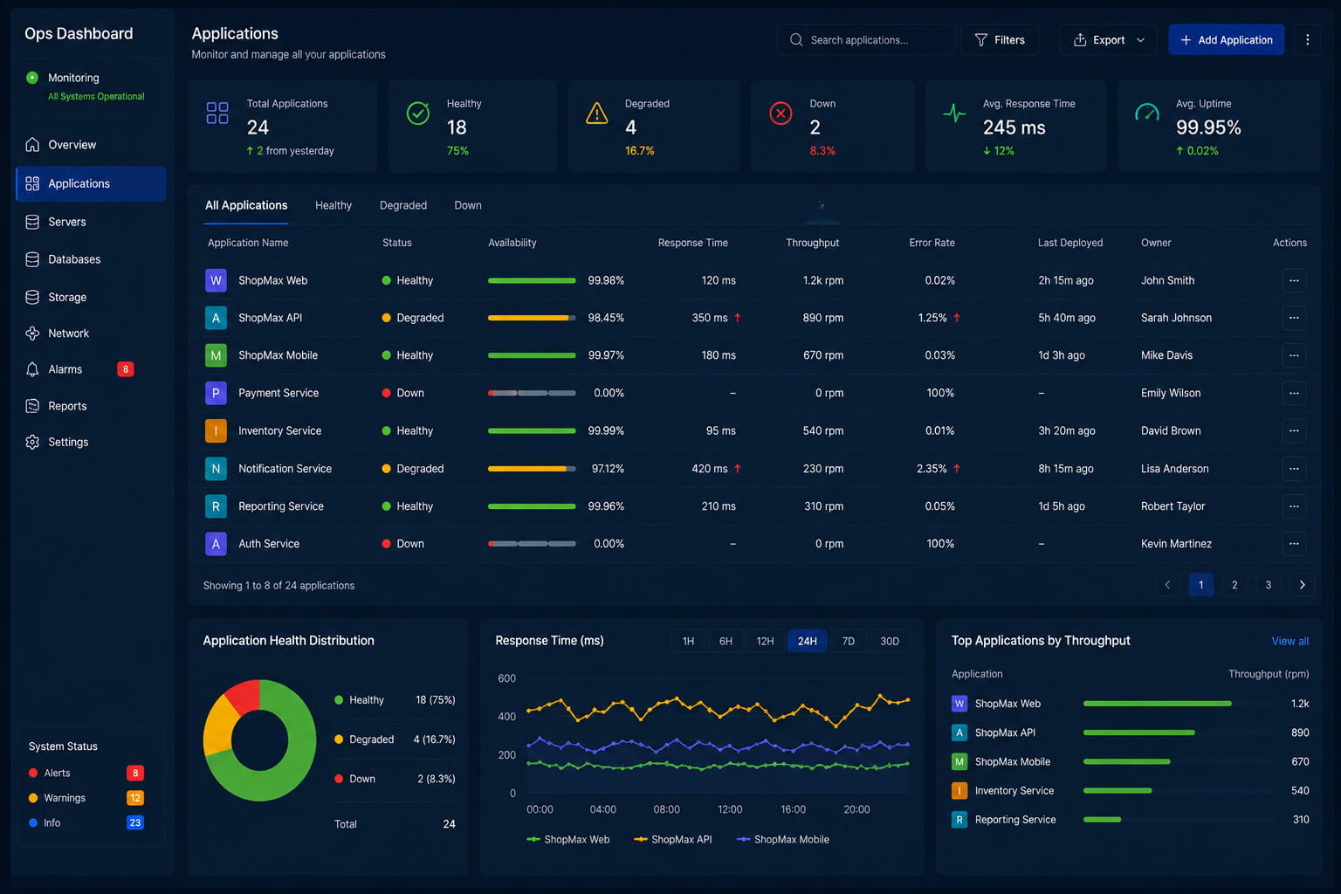This screenshot has height=894, width=1341.
Task: Click the Alarms bell icon
Action: click(x=32, y=369)
